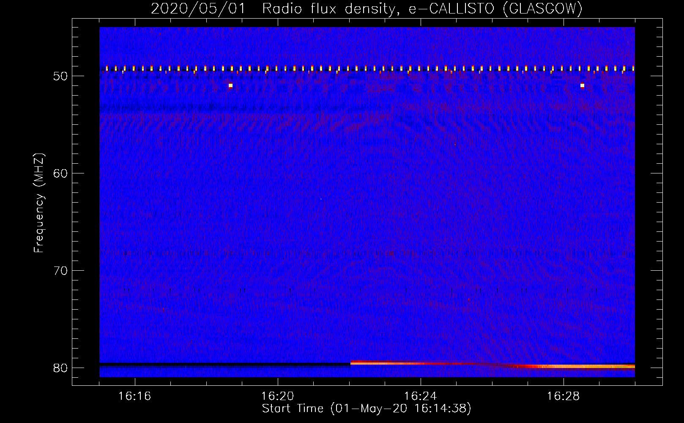The width and height of the screenshot is (684, 423).
Task: Click the 'Frequency (MHZ)' y-axis label
Action: click(39, 203)
